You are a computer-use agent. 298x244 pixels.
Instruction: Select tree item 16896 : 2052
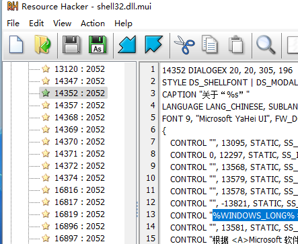pos(79,227)
